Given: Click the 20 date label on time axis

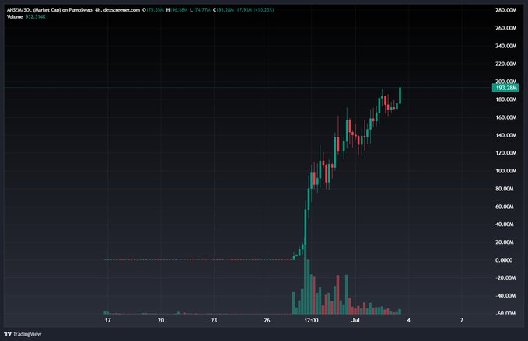Looking at the screenshot, I should [161, 320].
